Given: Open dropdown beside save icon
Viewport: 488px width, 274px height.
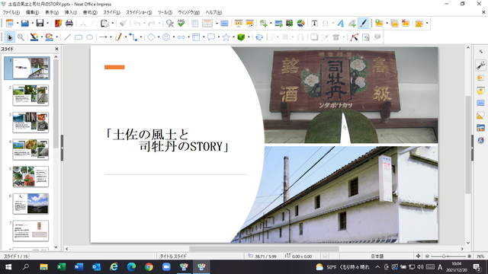Looking at the screenshot, I should pyautogui.click(x=47, y=24).
